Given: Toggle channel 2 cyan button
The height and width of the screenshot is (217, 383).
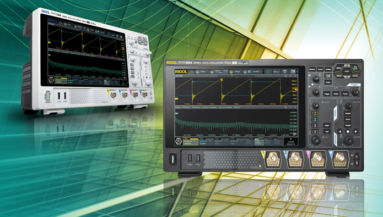Looking at the screenshot, I should tap(315, 119).
